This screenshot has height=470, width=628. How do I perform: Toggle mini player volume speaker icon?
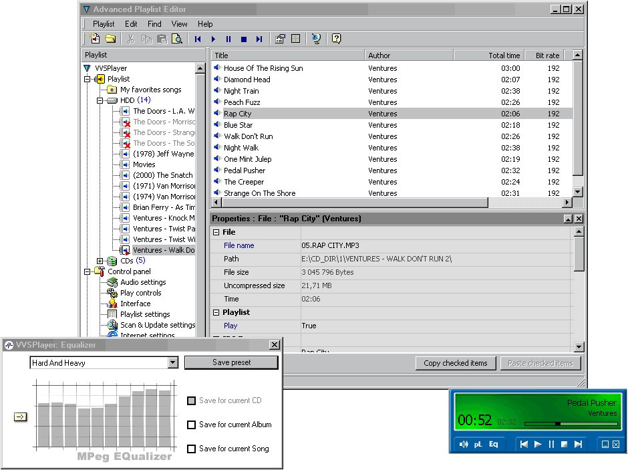click(464, 445)
